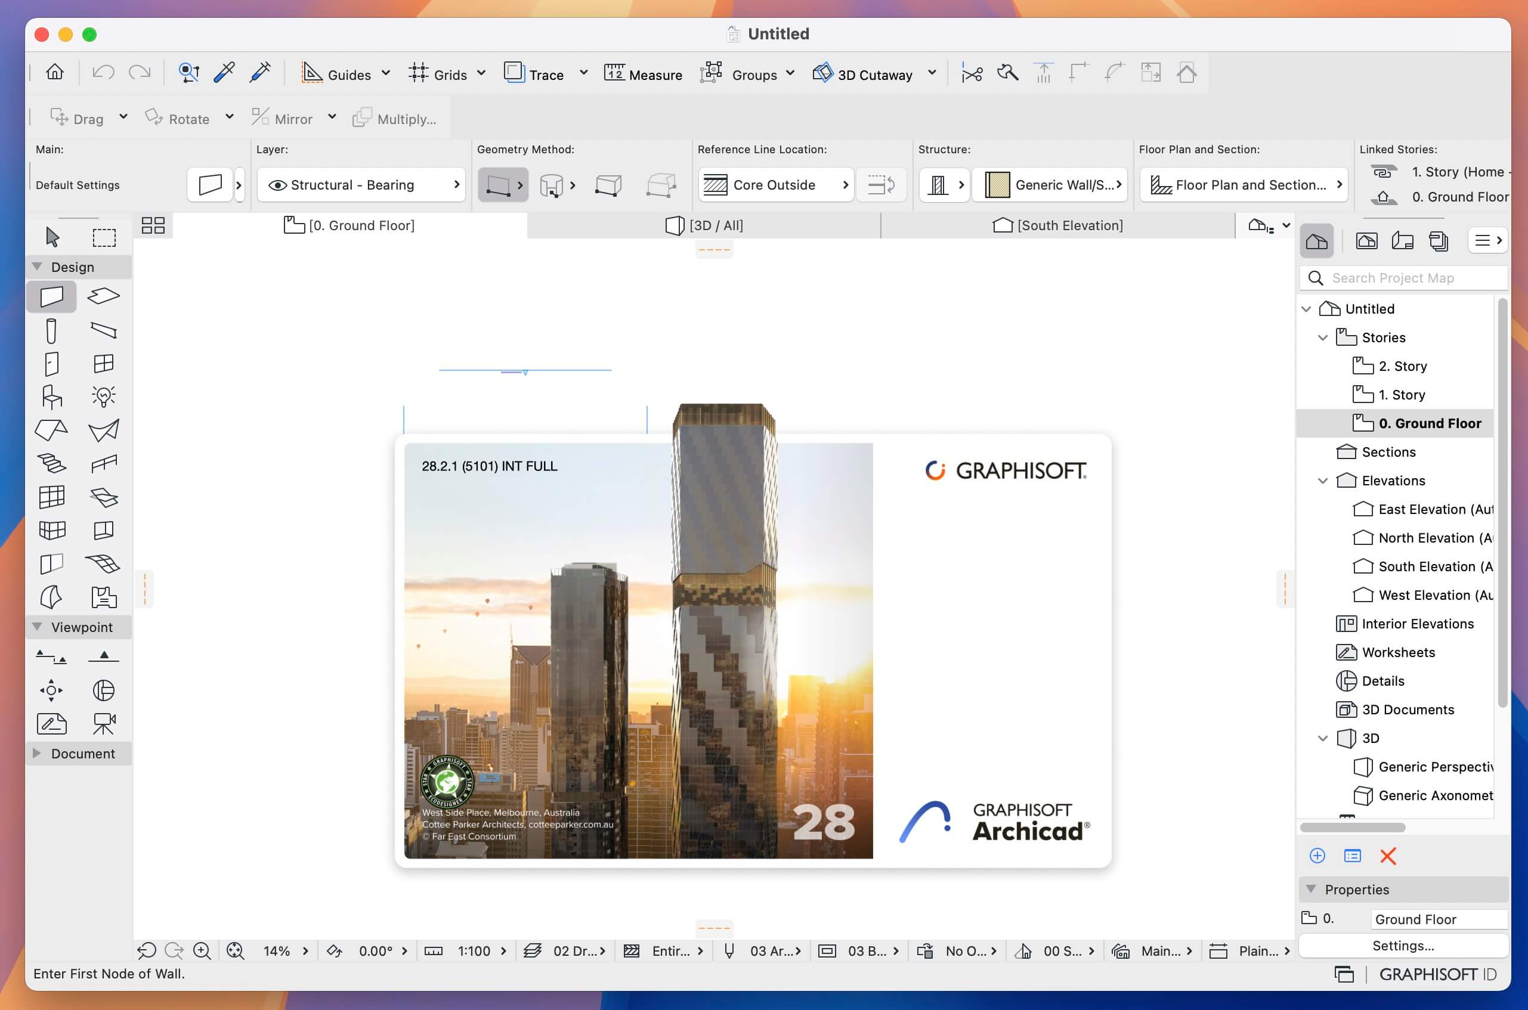Click the Settings... button in Properties

[1403, 946]
